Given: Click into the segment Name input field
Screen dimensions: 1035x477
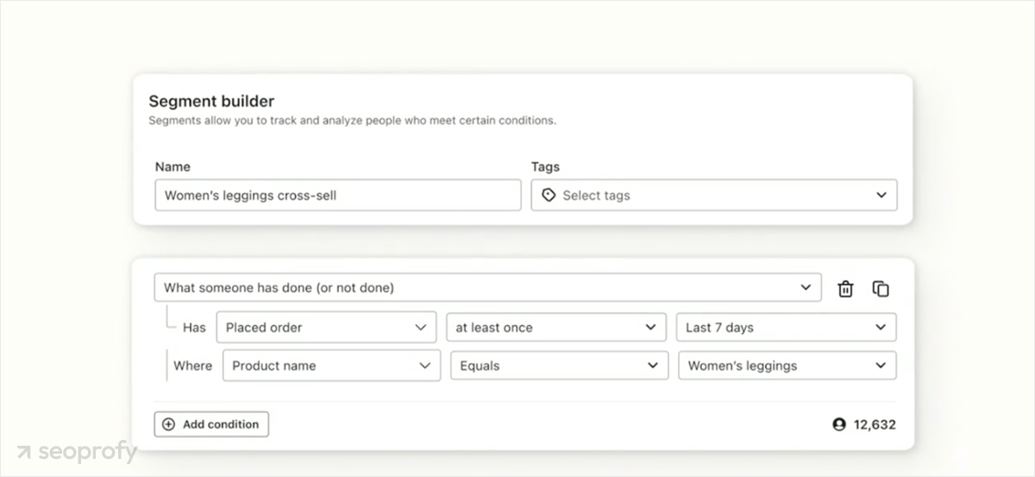Looking at the screenshot, I should click(338, 196).
